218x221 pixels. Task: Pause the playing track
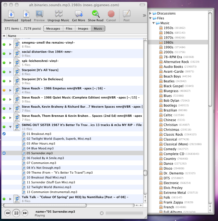[x=16, y=213]
